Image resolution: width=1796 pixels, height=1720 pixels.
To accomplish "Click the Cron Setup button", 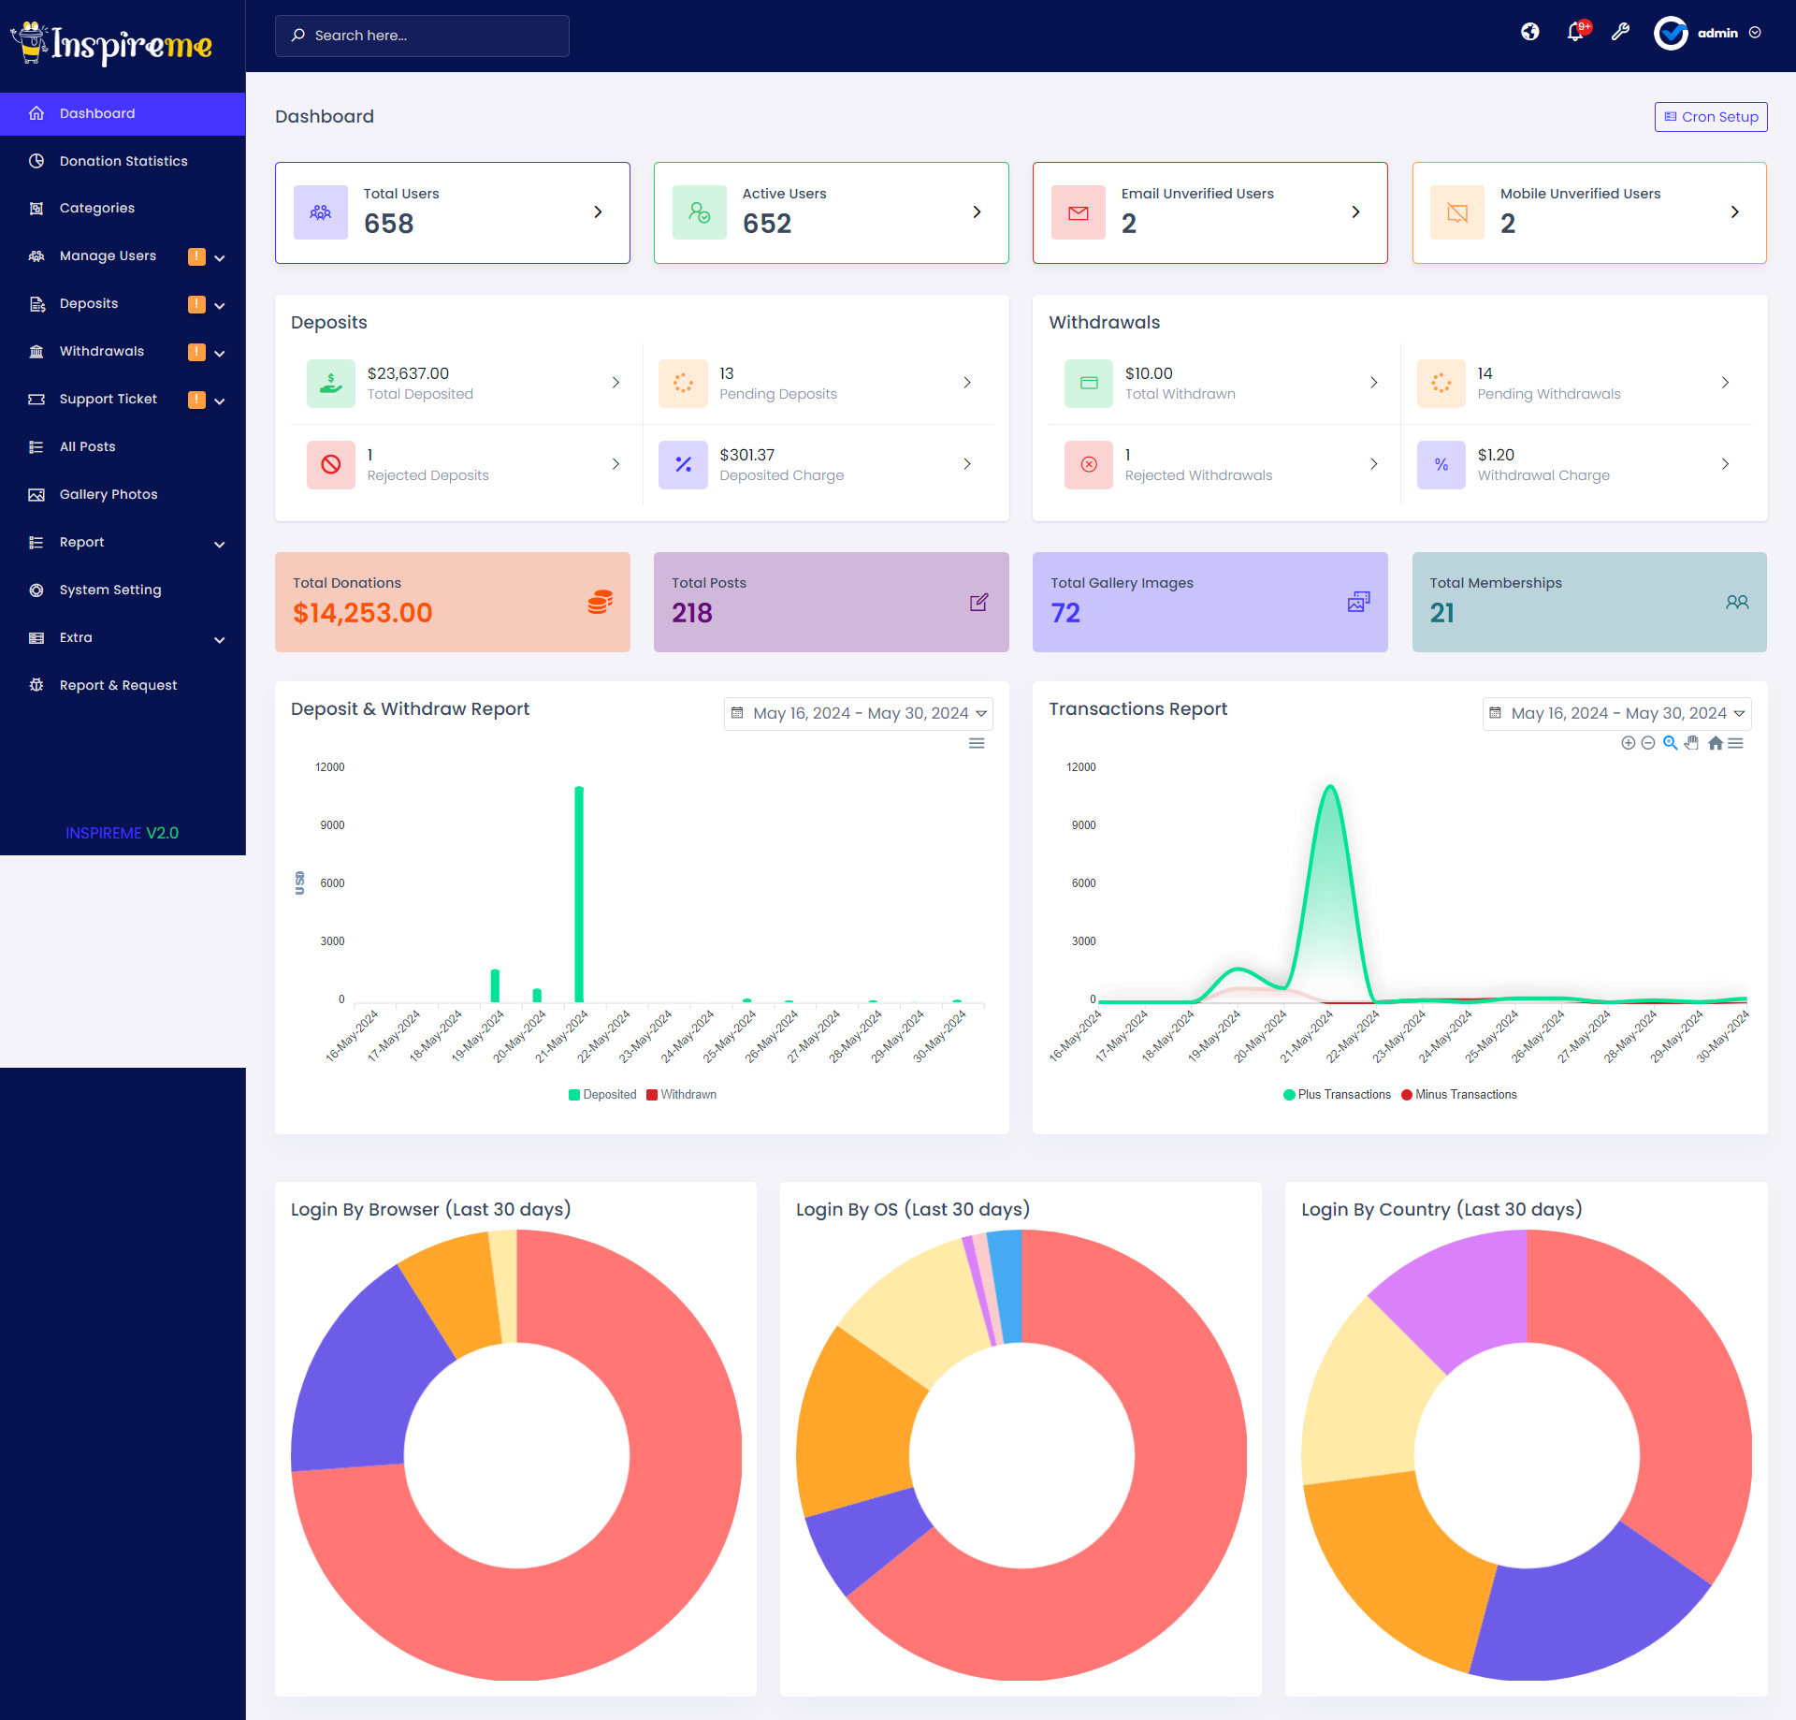I will (1710, 116).
